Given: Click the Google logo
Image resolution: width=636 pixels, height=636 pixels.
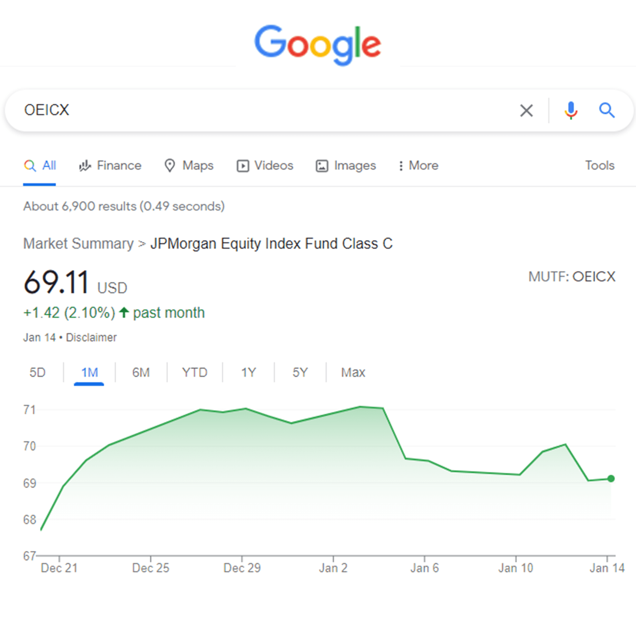Looking at the screenshot, I should coord(318,45).
